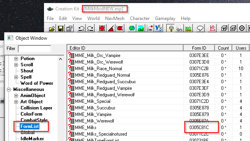250x141 pixels.
Task: Open the Character menu
Action: pyautogui.click(x=139, y=18)
